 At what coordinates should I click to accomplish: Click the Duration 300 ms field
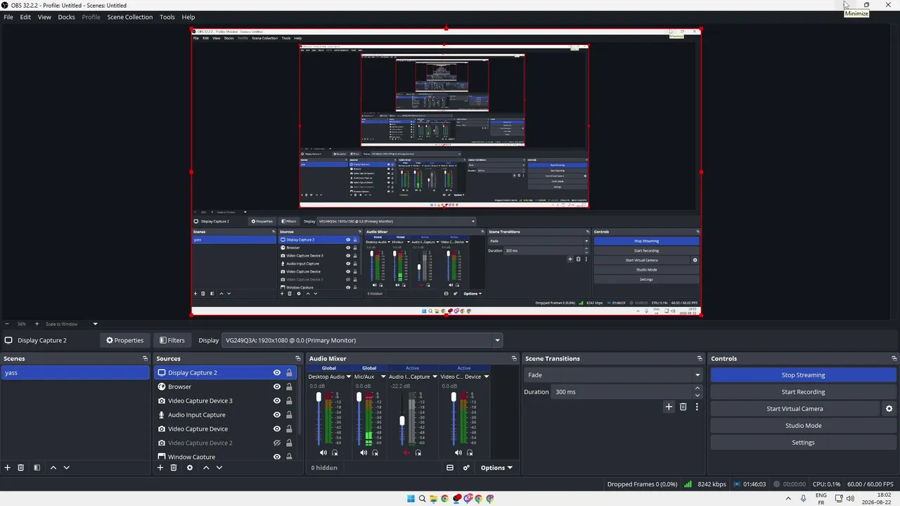pyautogui.click(x=622, y=391)
